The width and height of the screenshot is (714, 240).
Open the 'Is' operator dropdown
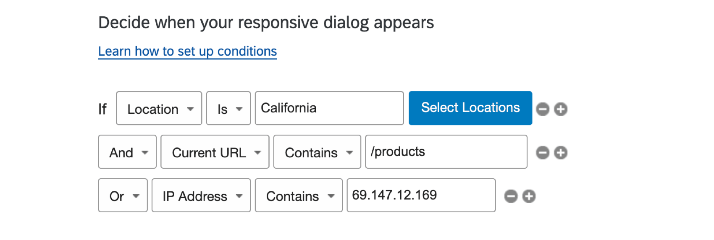click(228, 109)
